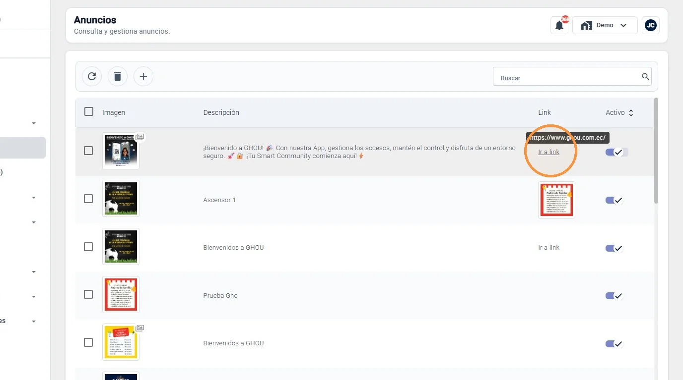Click gallery icon on Bienvenido a GHOU! image
Screen dimensions: 683x380
(140, 136)
